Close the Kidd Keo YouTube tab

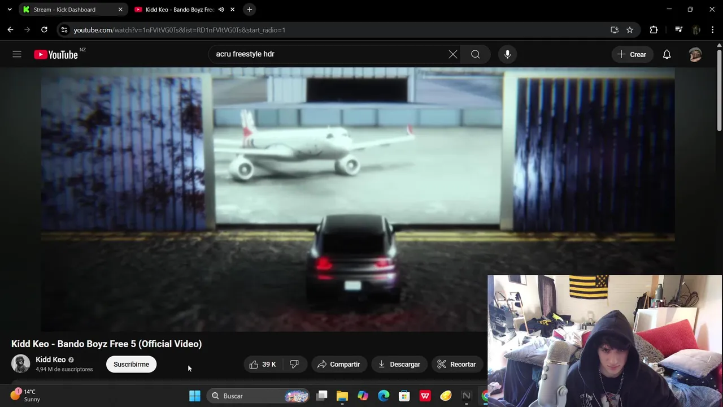(x=232, y=10)
